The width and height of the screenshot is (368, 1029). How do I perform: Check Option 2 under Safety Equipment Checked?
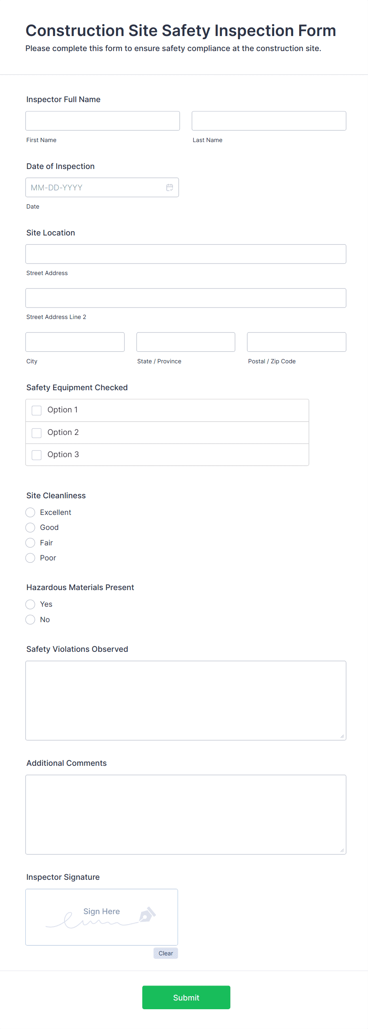(36, 433)
